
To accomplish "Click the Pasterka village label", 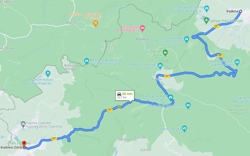I will 142,39.
